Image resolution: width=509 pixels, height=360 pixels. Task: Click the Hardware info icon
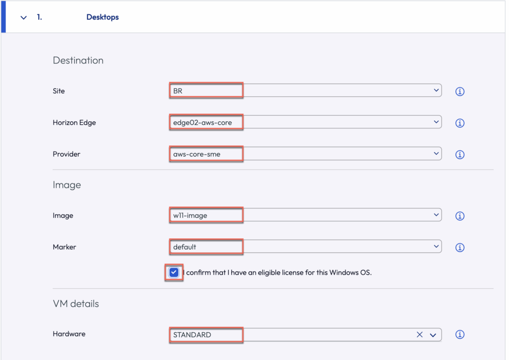tap(460, 335)
